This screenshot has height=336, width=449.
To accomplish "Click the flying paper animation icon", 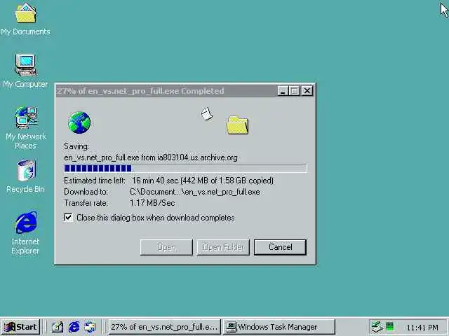I will point(207,113).
